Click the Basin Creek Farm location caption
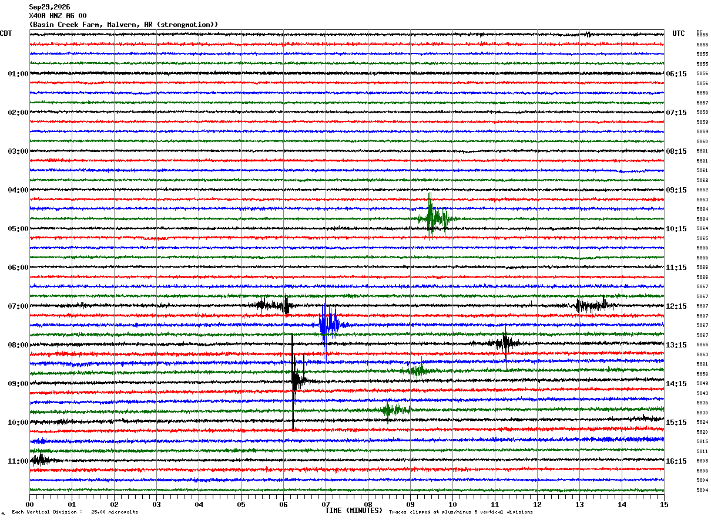711x520 pixels. 123,25
